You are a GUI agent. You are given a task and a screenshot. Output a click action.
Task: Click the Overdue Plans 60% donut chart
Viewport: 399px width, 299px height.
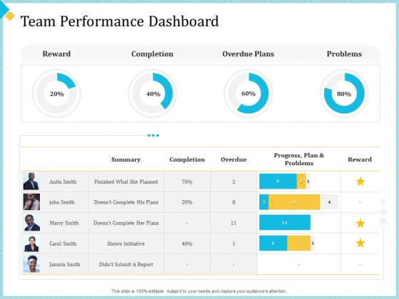point(249,93)
